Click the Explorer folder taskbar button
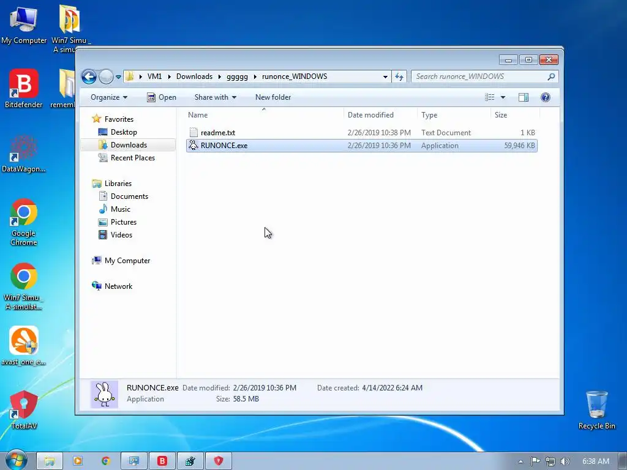The image size is (627, 470). coord(49,461)
